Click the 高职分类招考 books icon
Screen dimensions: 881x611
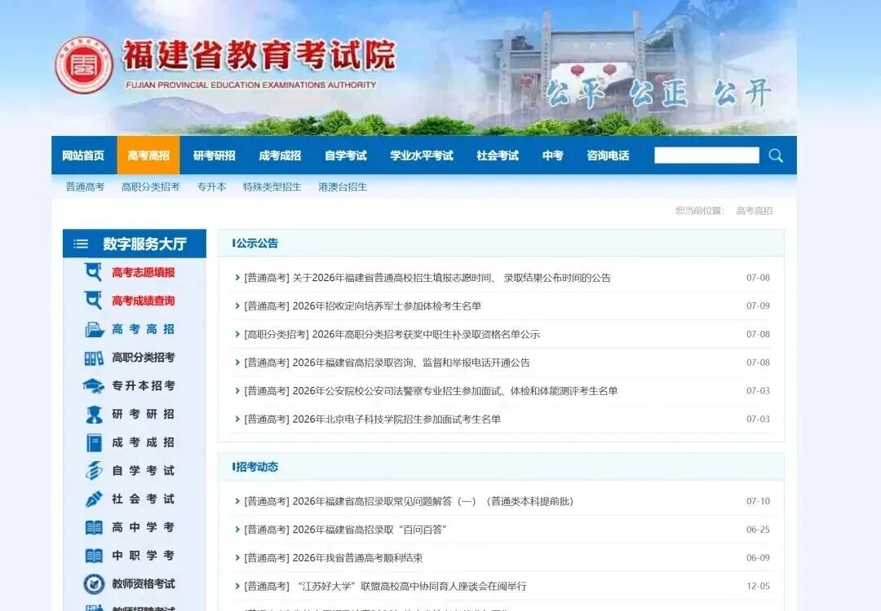coord(94,358)
